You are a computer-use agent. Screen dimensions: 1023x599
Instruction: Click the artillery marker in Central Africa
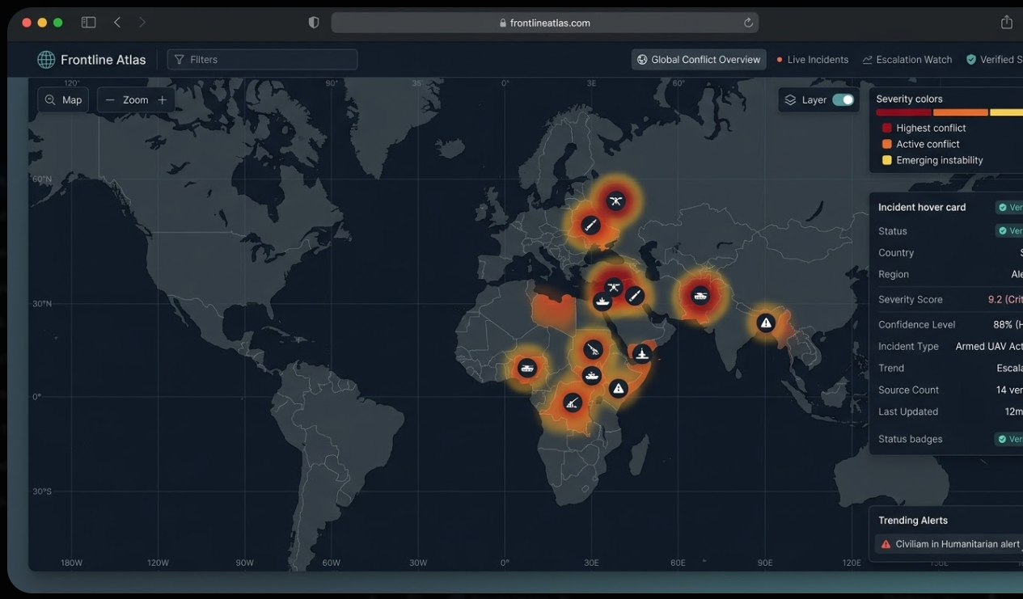(x=573, y=403)
